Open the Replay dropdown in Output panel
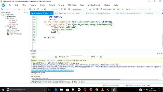 tap(40, 57)
